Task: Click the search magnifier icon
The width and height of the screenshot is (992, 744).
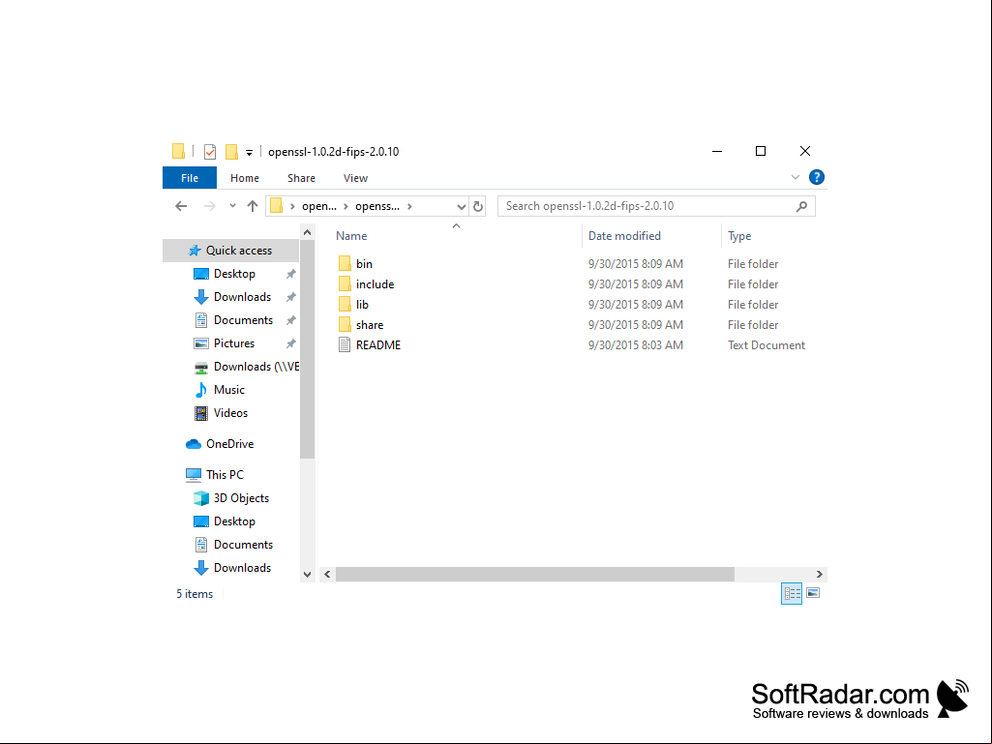Action: coord(801,206)
